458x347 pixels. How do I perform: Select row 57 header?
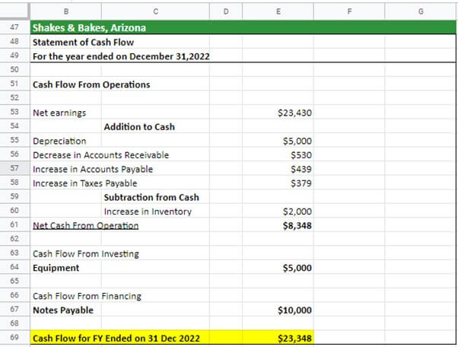(x=14, y=168)
